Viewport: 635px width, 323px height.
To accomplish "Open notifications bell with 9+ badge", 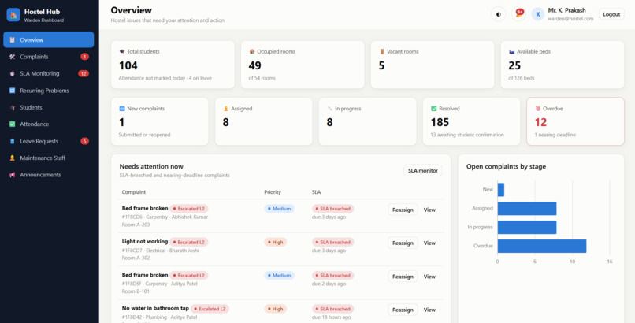I will 518,14.
